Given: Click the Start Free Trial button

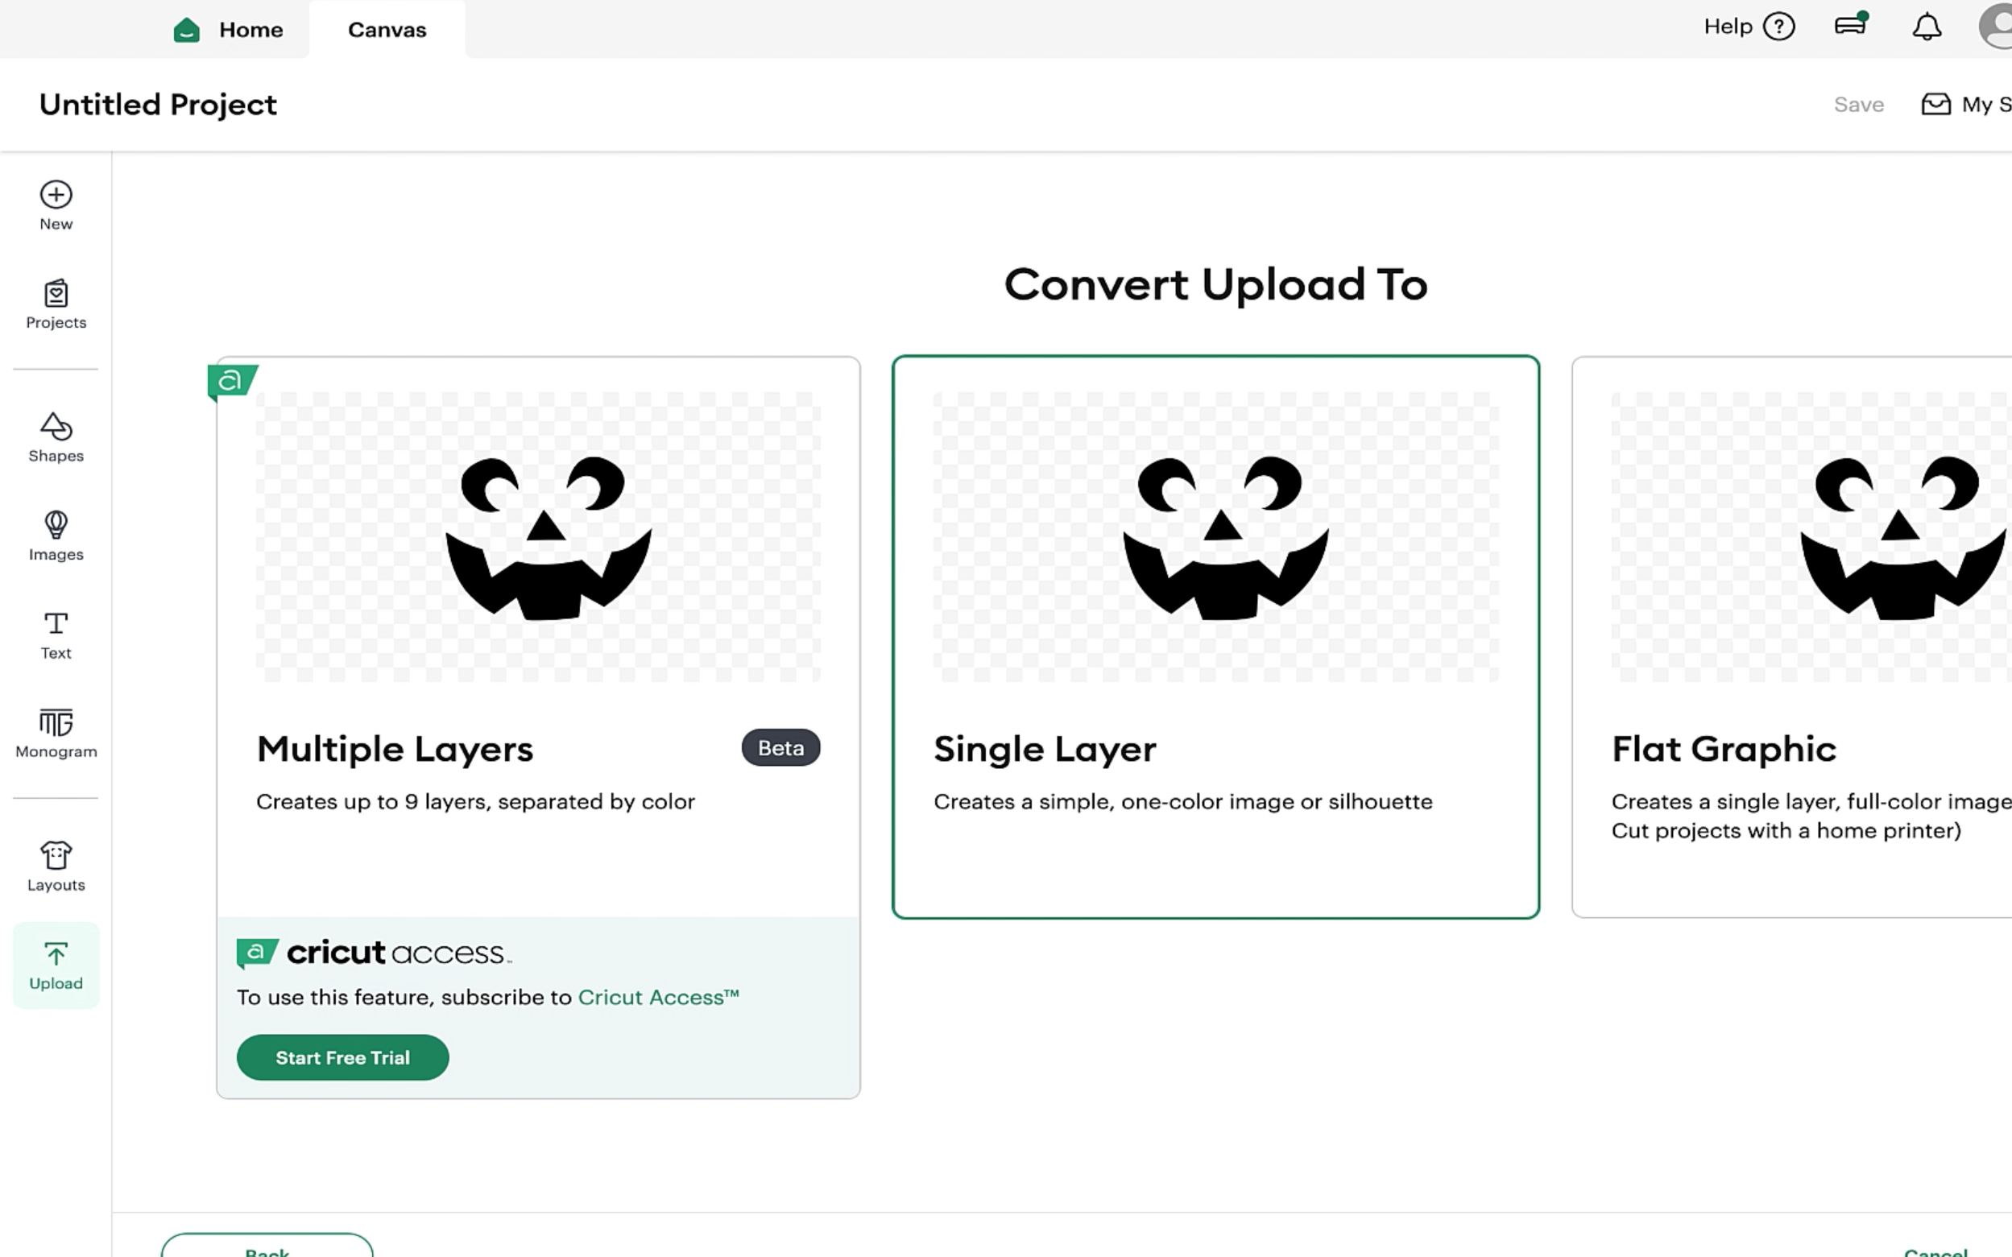Looking at the screenshot, I should (x=342, y=1057).
